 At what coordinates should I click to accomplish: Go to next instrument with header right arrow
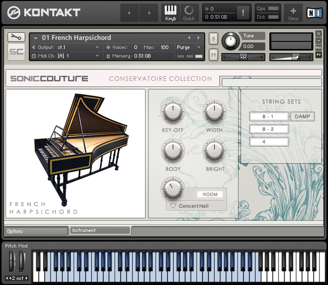(x=149, y=13)
